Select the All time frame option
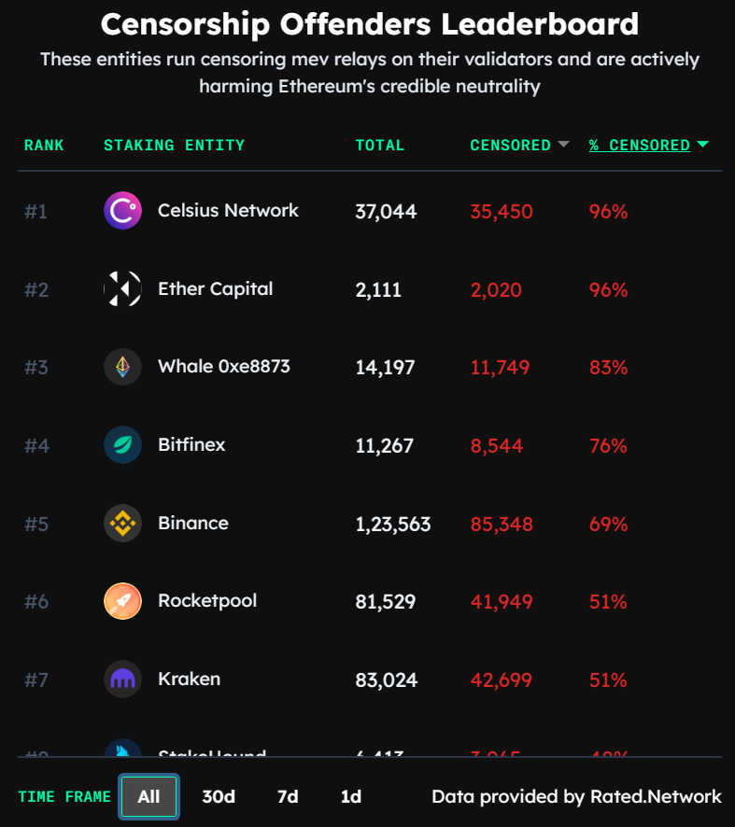The image size is (735, 827). [148, 796]
